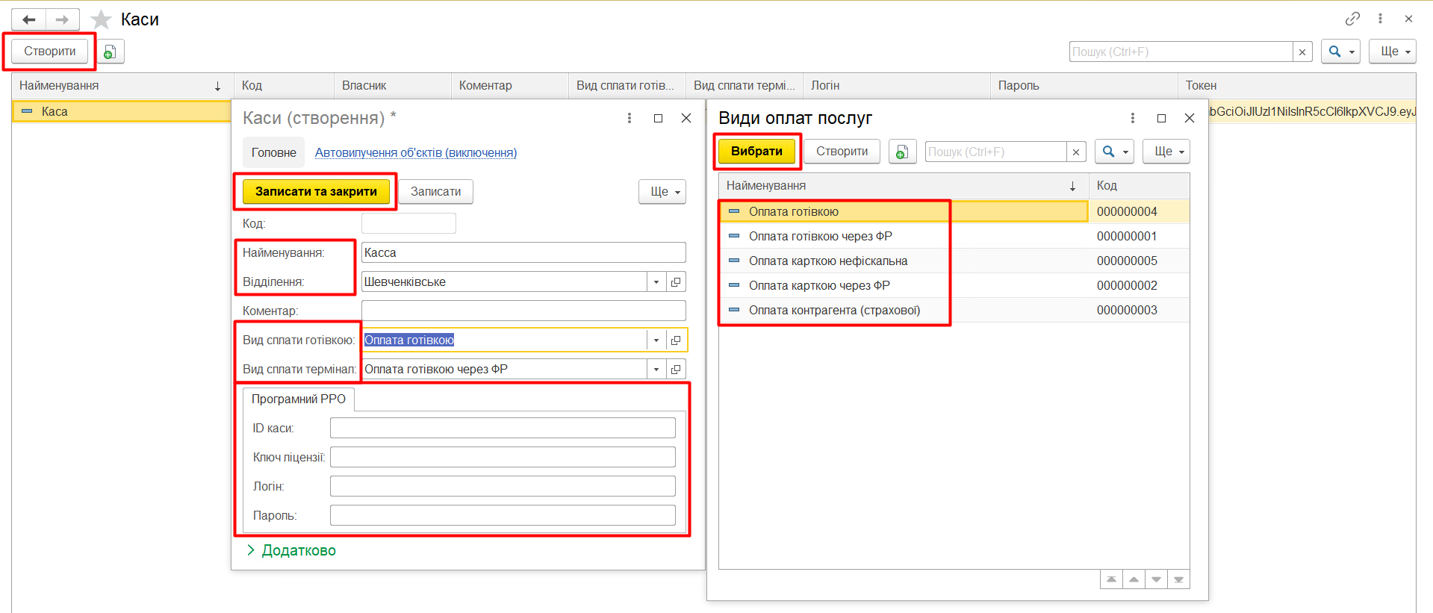Expand the Додатково section

point(291,550)
